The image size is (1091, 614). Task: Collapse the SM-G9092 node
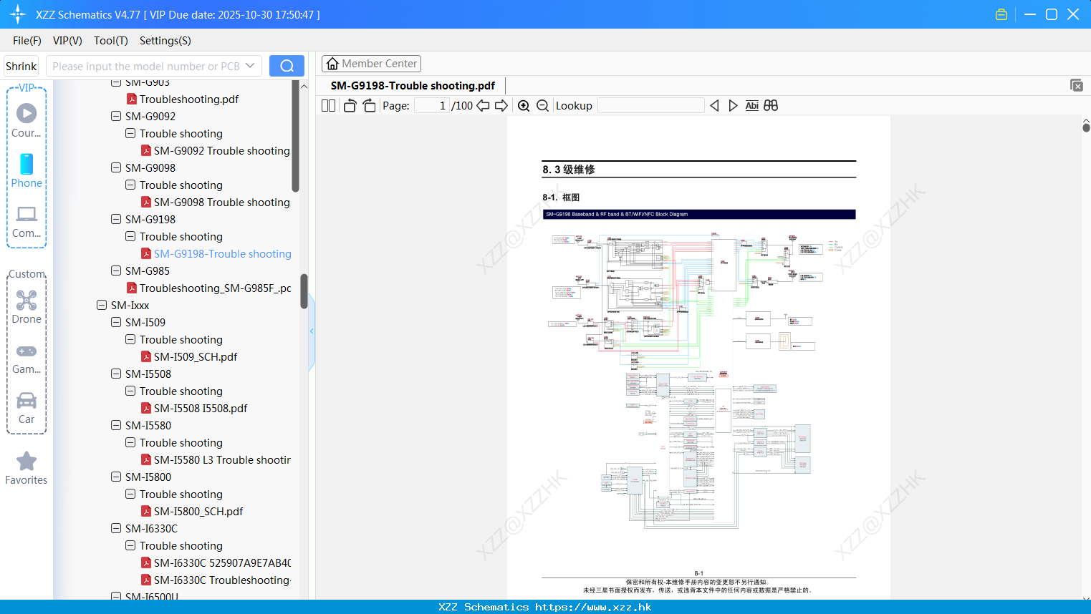116,116
